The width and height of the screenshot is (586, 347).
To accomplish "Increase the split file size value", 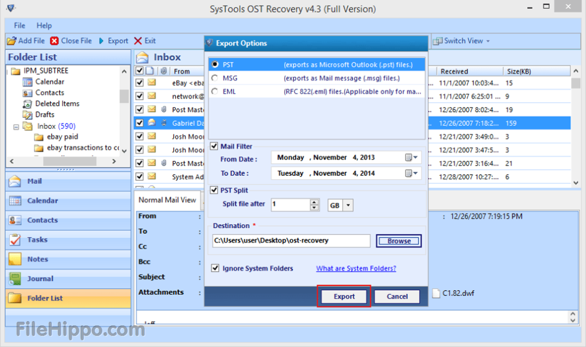I will pos(315,202).
